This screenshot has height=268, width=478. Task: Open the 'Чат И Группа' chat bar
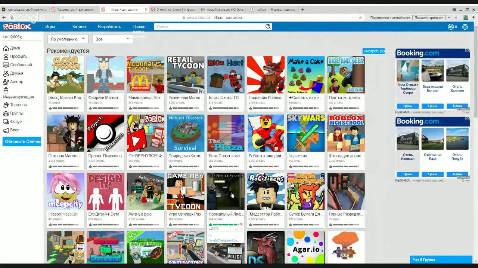[x=441, y=259]
